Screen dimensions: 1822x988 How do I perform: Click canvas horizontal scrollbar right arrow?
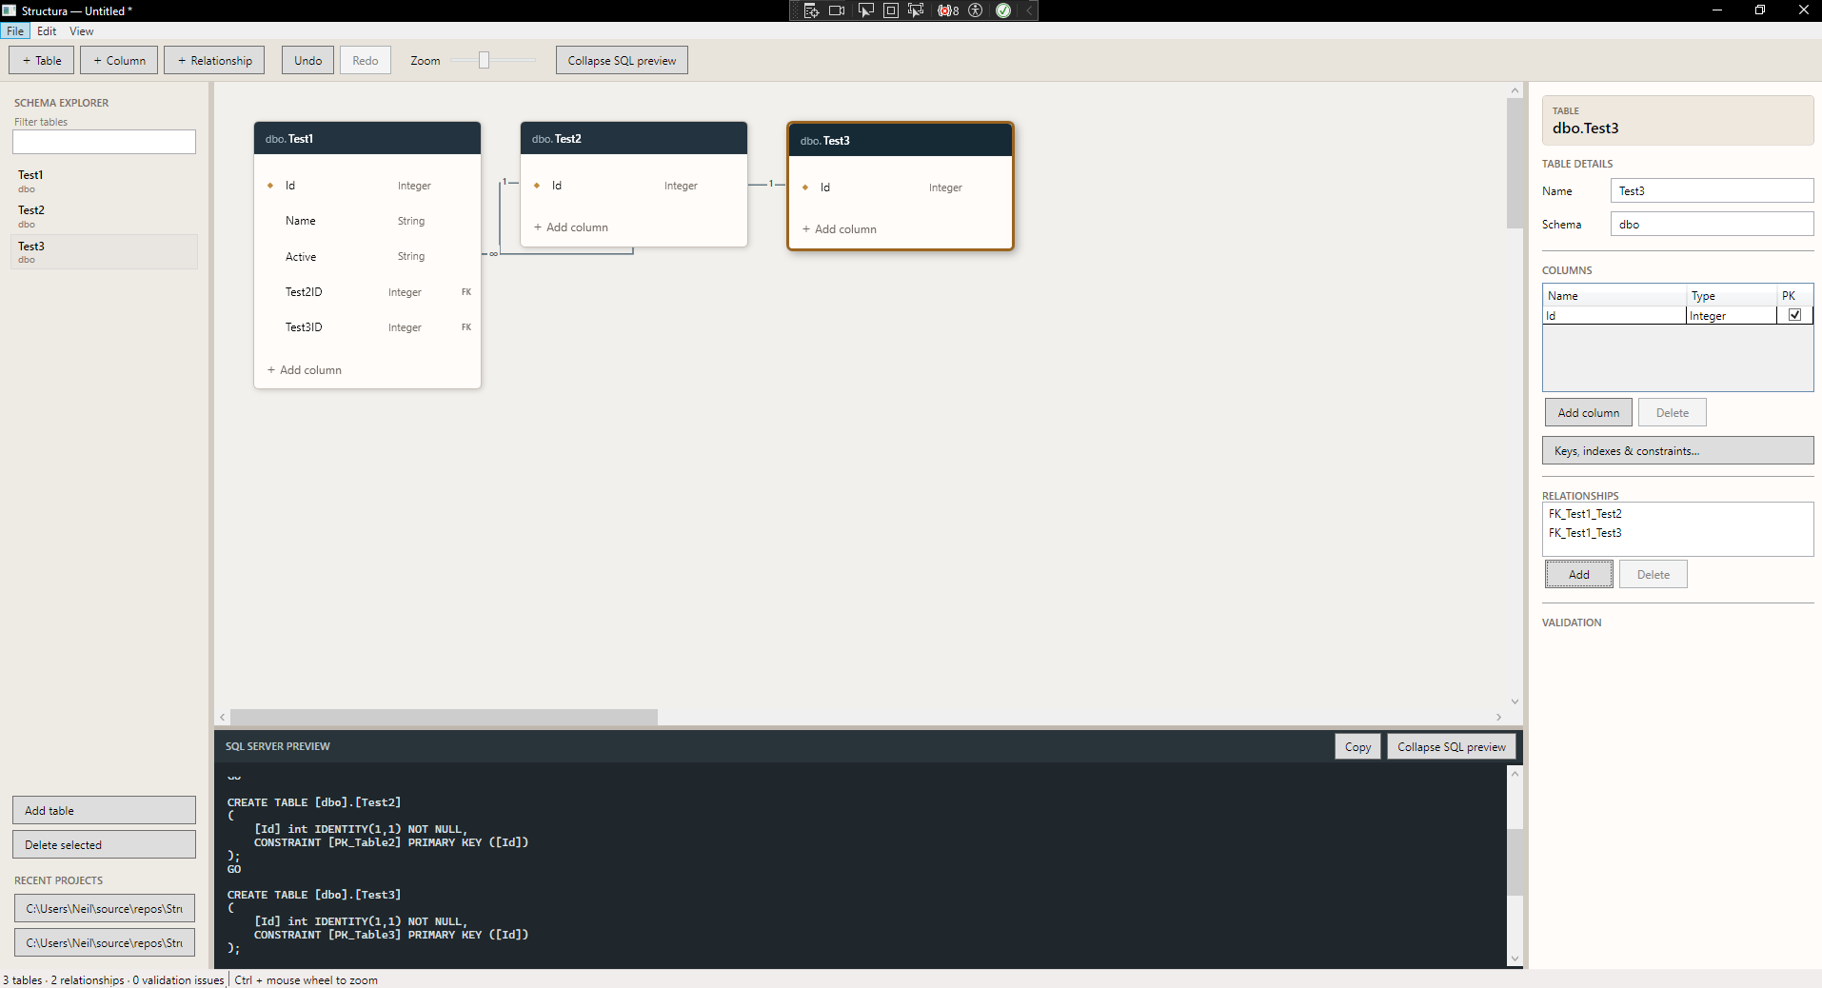pos(1498,717)
